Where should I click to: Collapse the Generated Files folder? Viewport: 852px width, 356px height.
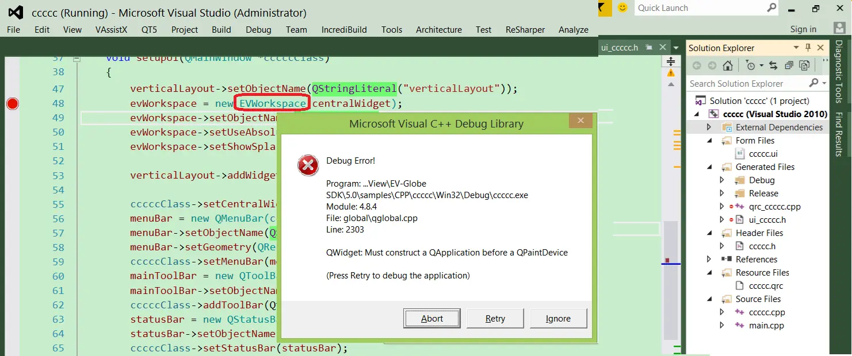[709, 167]
